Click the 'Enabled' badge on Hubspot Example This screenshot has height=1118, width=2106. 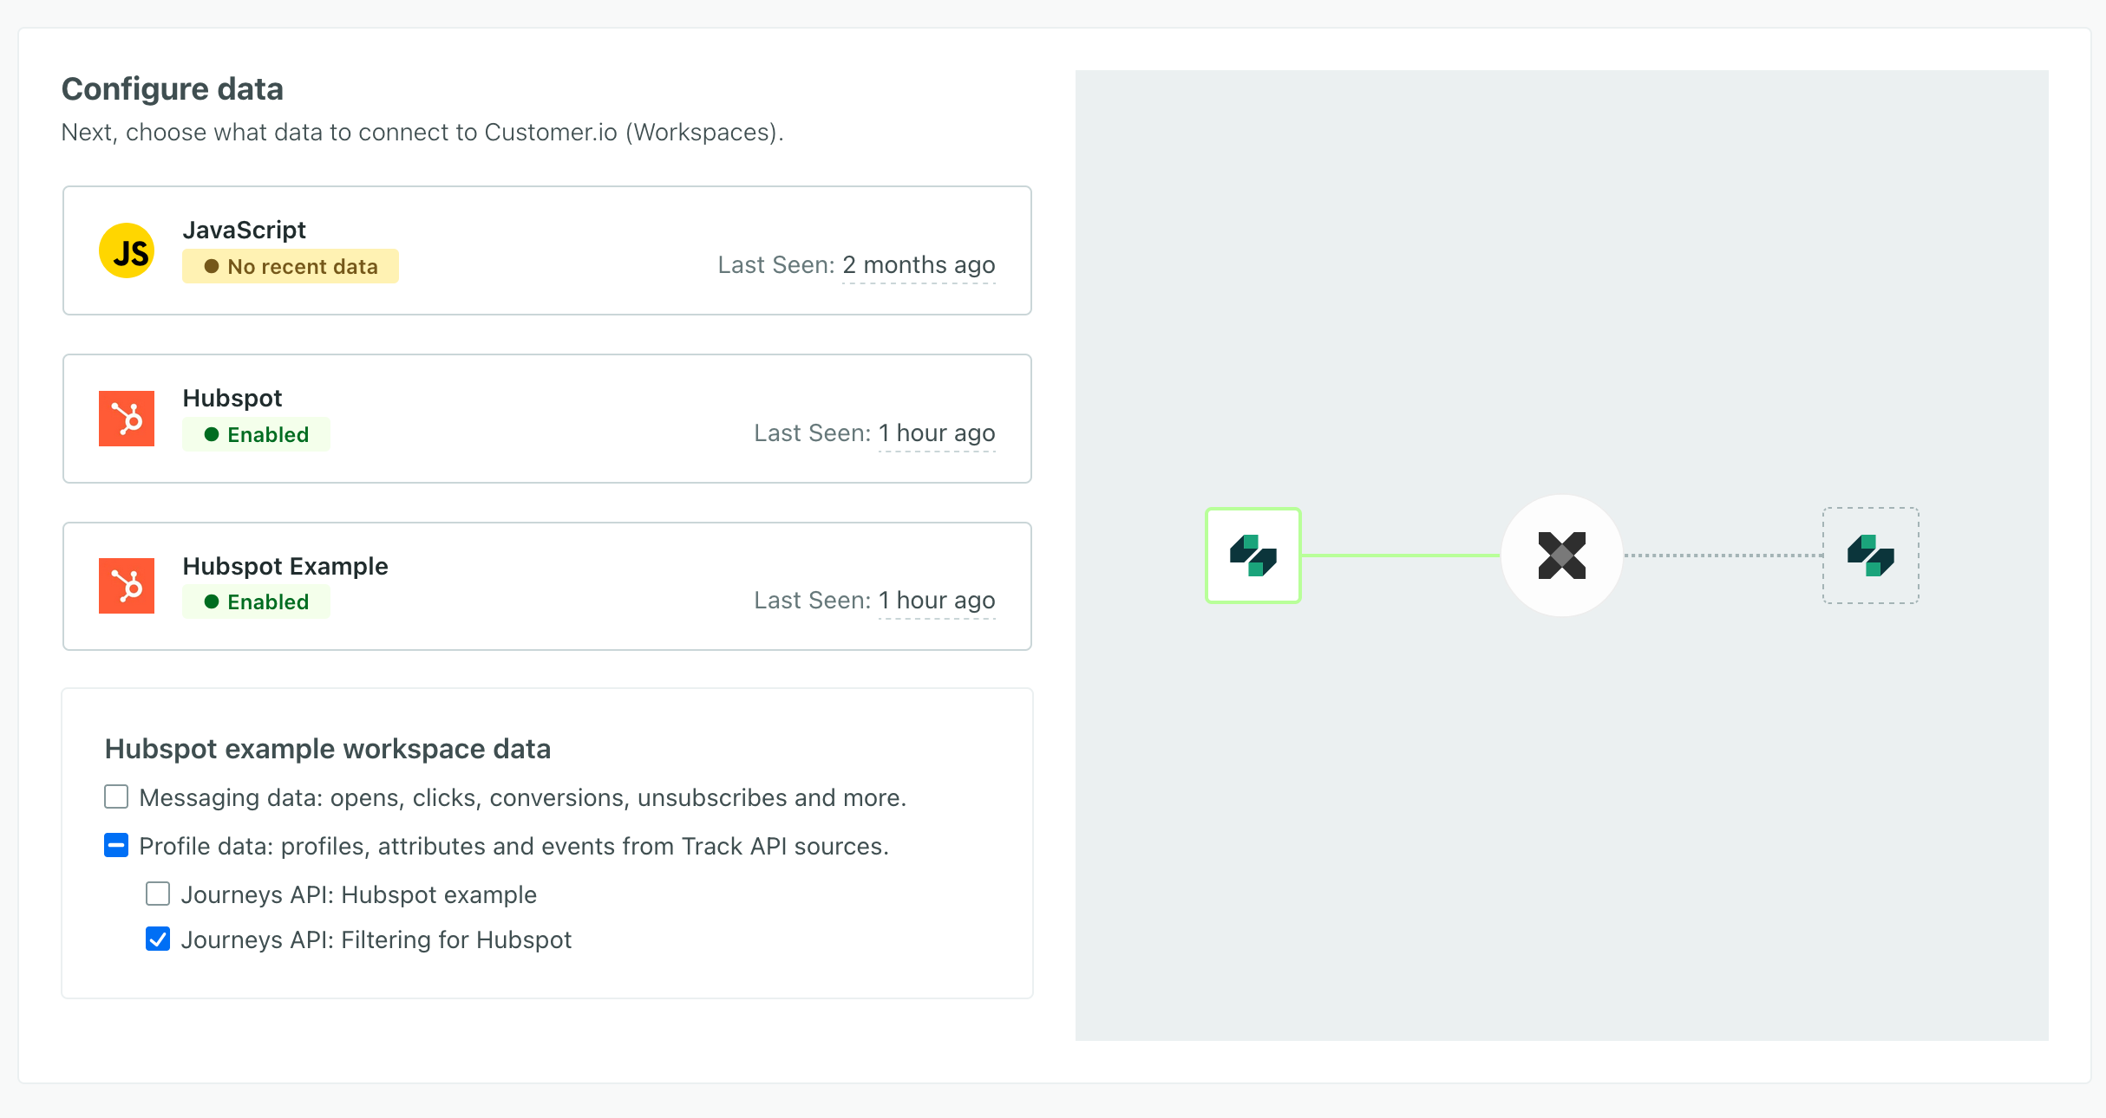[x=257, y=601]
